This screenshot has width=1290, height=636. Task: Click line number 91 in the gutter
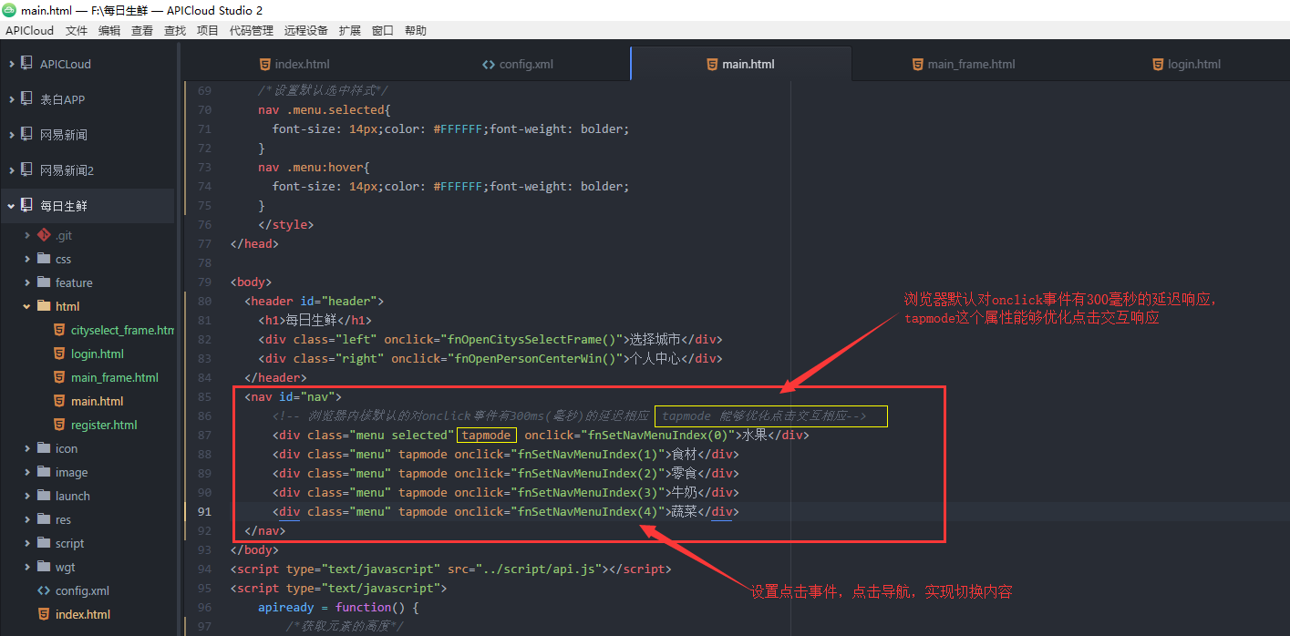204,511
